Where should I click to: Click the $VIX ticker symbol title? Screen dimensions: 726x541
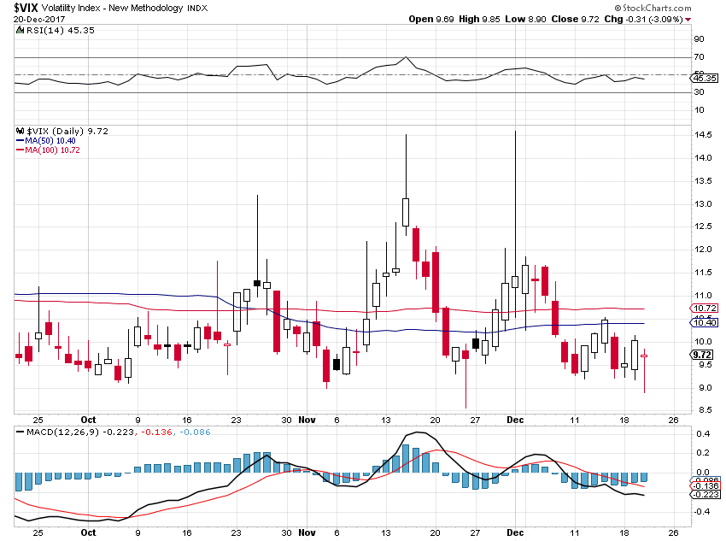[26, 8]
